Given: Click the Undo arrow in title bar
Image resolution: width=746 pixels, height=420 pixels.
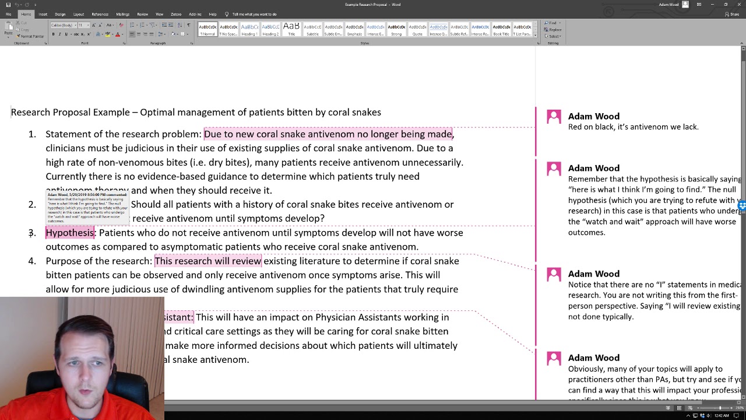Looking at the screenshot, I should (17, 5).
